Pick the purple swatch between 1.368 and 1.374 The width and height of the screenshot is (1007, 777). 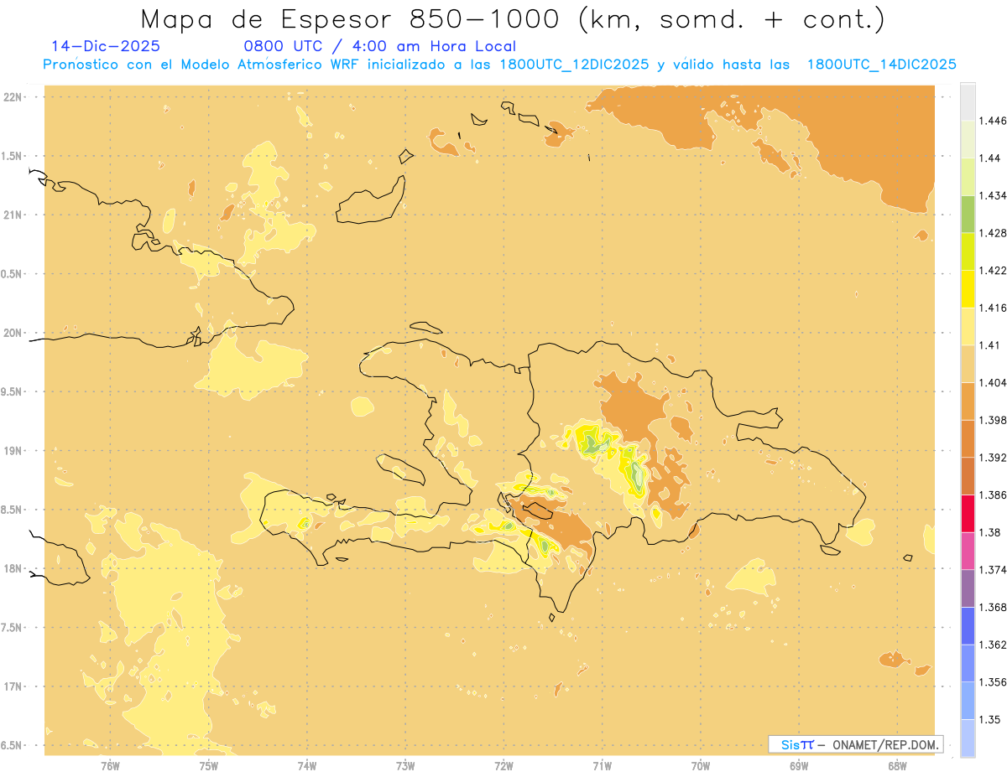(x=968, y=588)
